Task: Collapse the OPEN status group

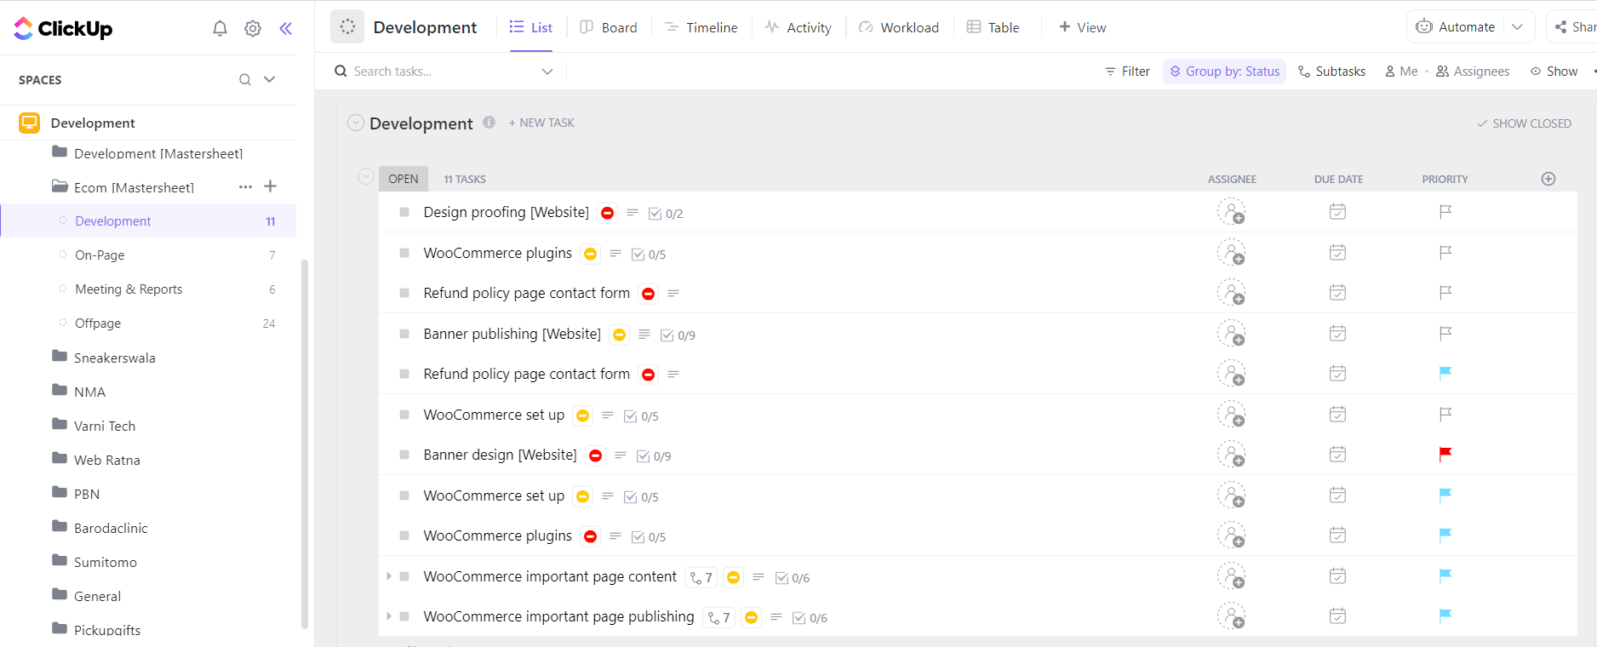Action: coord(366,176)
